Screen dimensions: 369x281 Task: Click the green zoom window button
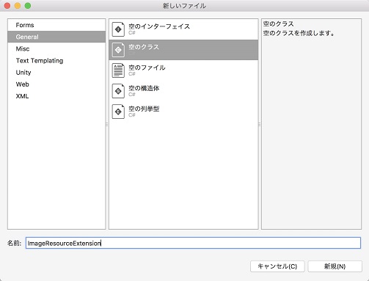[28, 6]
